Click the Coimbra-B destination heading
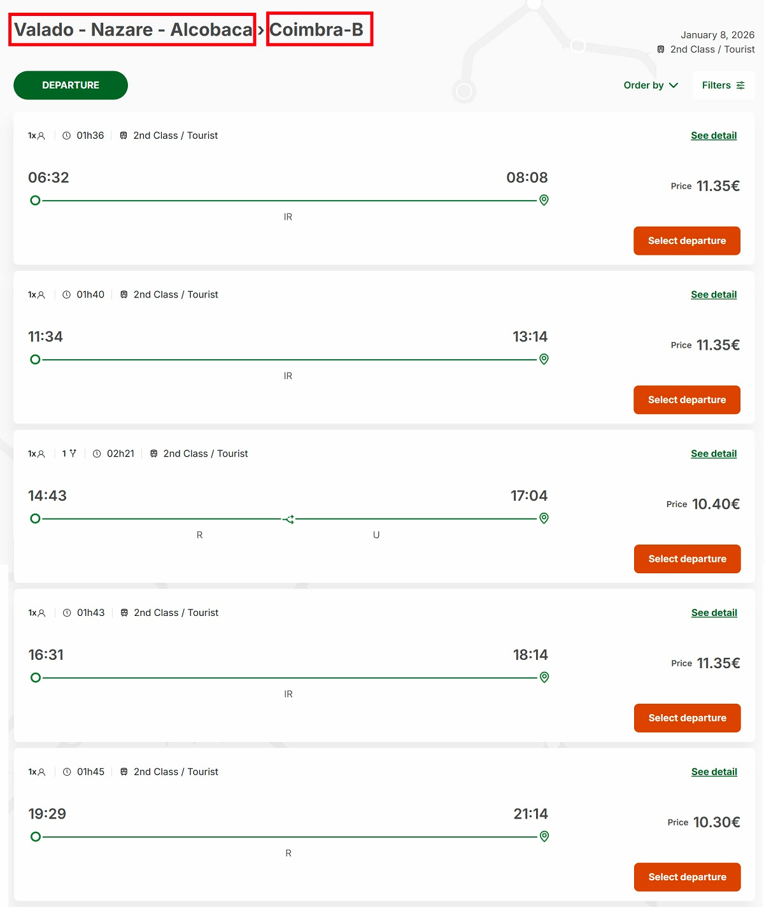 tap(316, 30)
